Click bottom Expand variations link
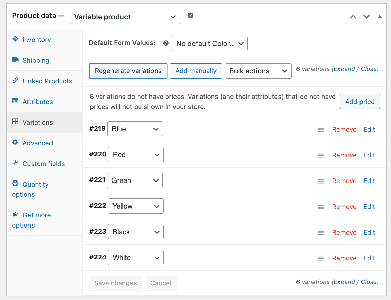Viewport: 391px width, 300px height. pos(344,282)
